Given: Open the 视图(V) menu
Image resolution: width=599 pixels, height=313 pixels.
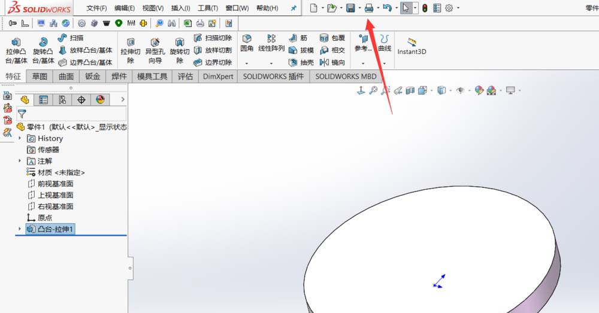Looking at the screenshot, I should pyautogui.click(x=153, y=8).
